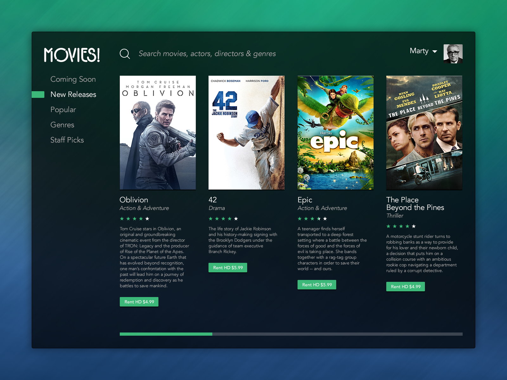Rent Oblivion in HD for $4.99
Viewport: 507px width, 380px height.
pyautogui.click(x=139, y=302)
